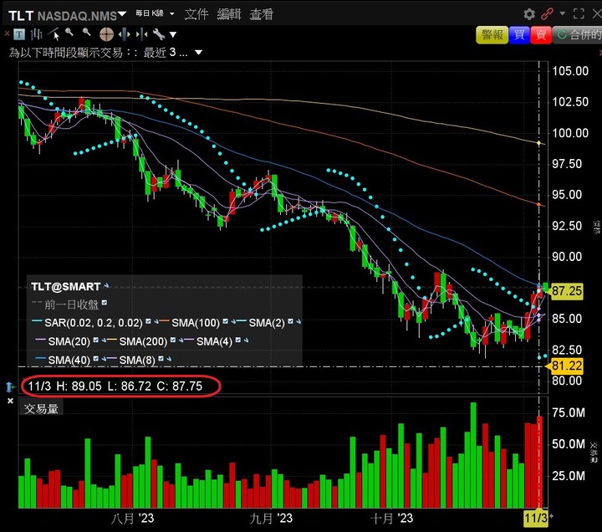This screenshot has height=532, width=602.
Task: Edit SMA(8) settings via wrench icon
Action: tap(169, 359)
